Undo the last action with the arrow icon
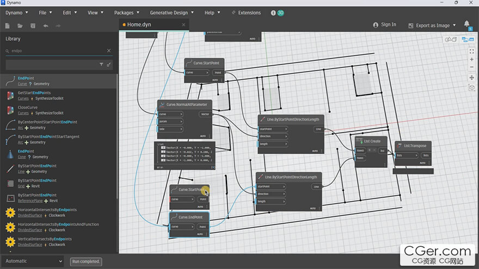Screen dimensions: 479x269 click(x=46, y=26)
